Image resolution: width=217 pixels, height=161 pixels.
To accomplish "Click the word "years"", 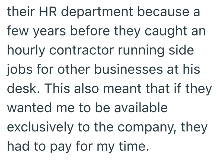I will click(49, 32).
